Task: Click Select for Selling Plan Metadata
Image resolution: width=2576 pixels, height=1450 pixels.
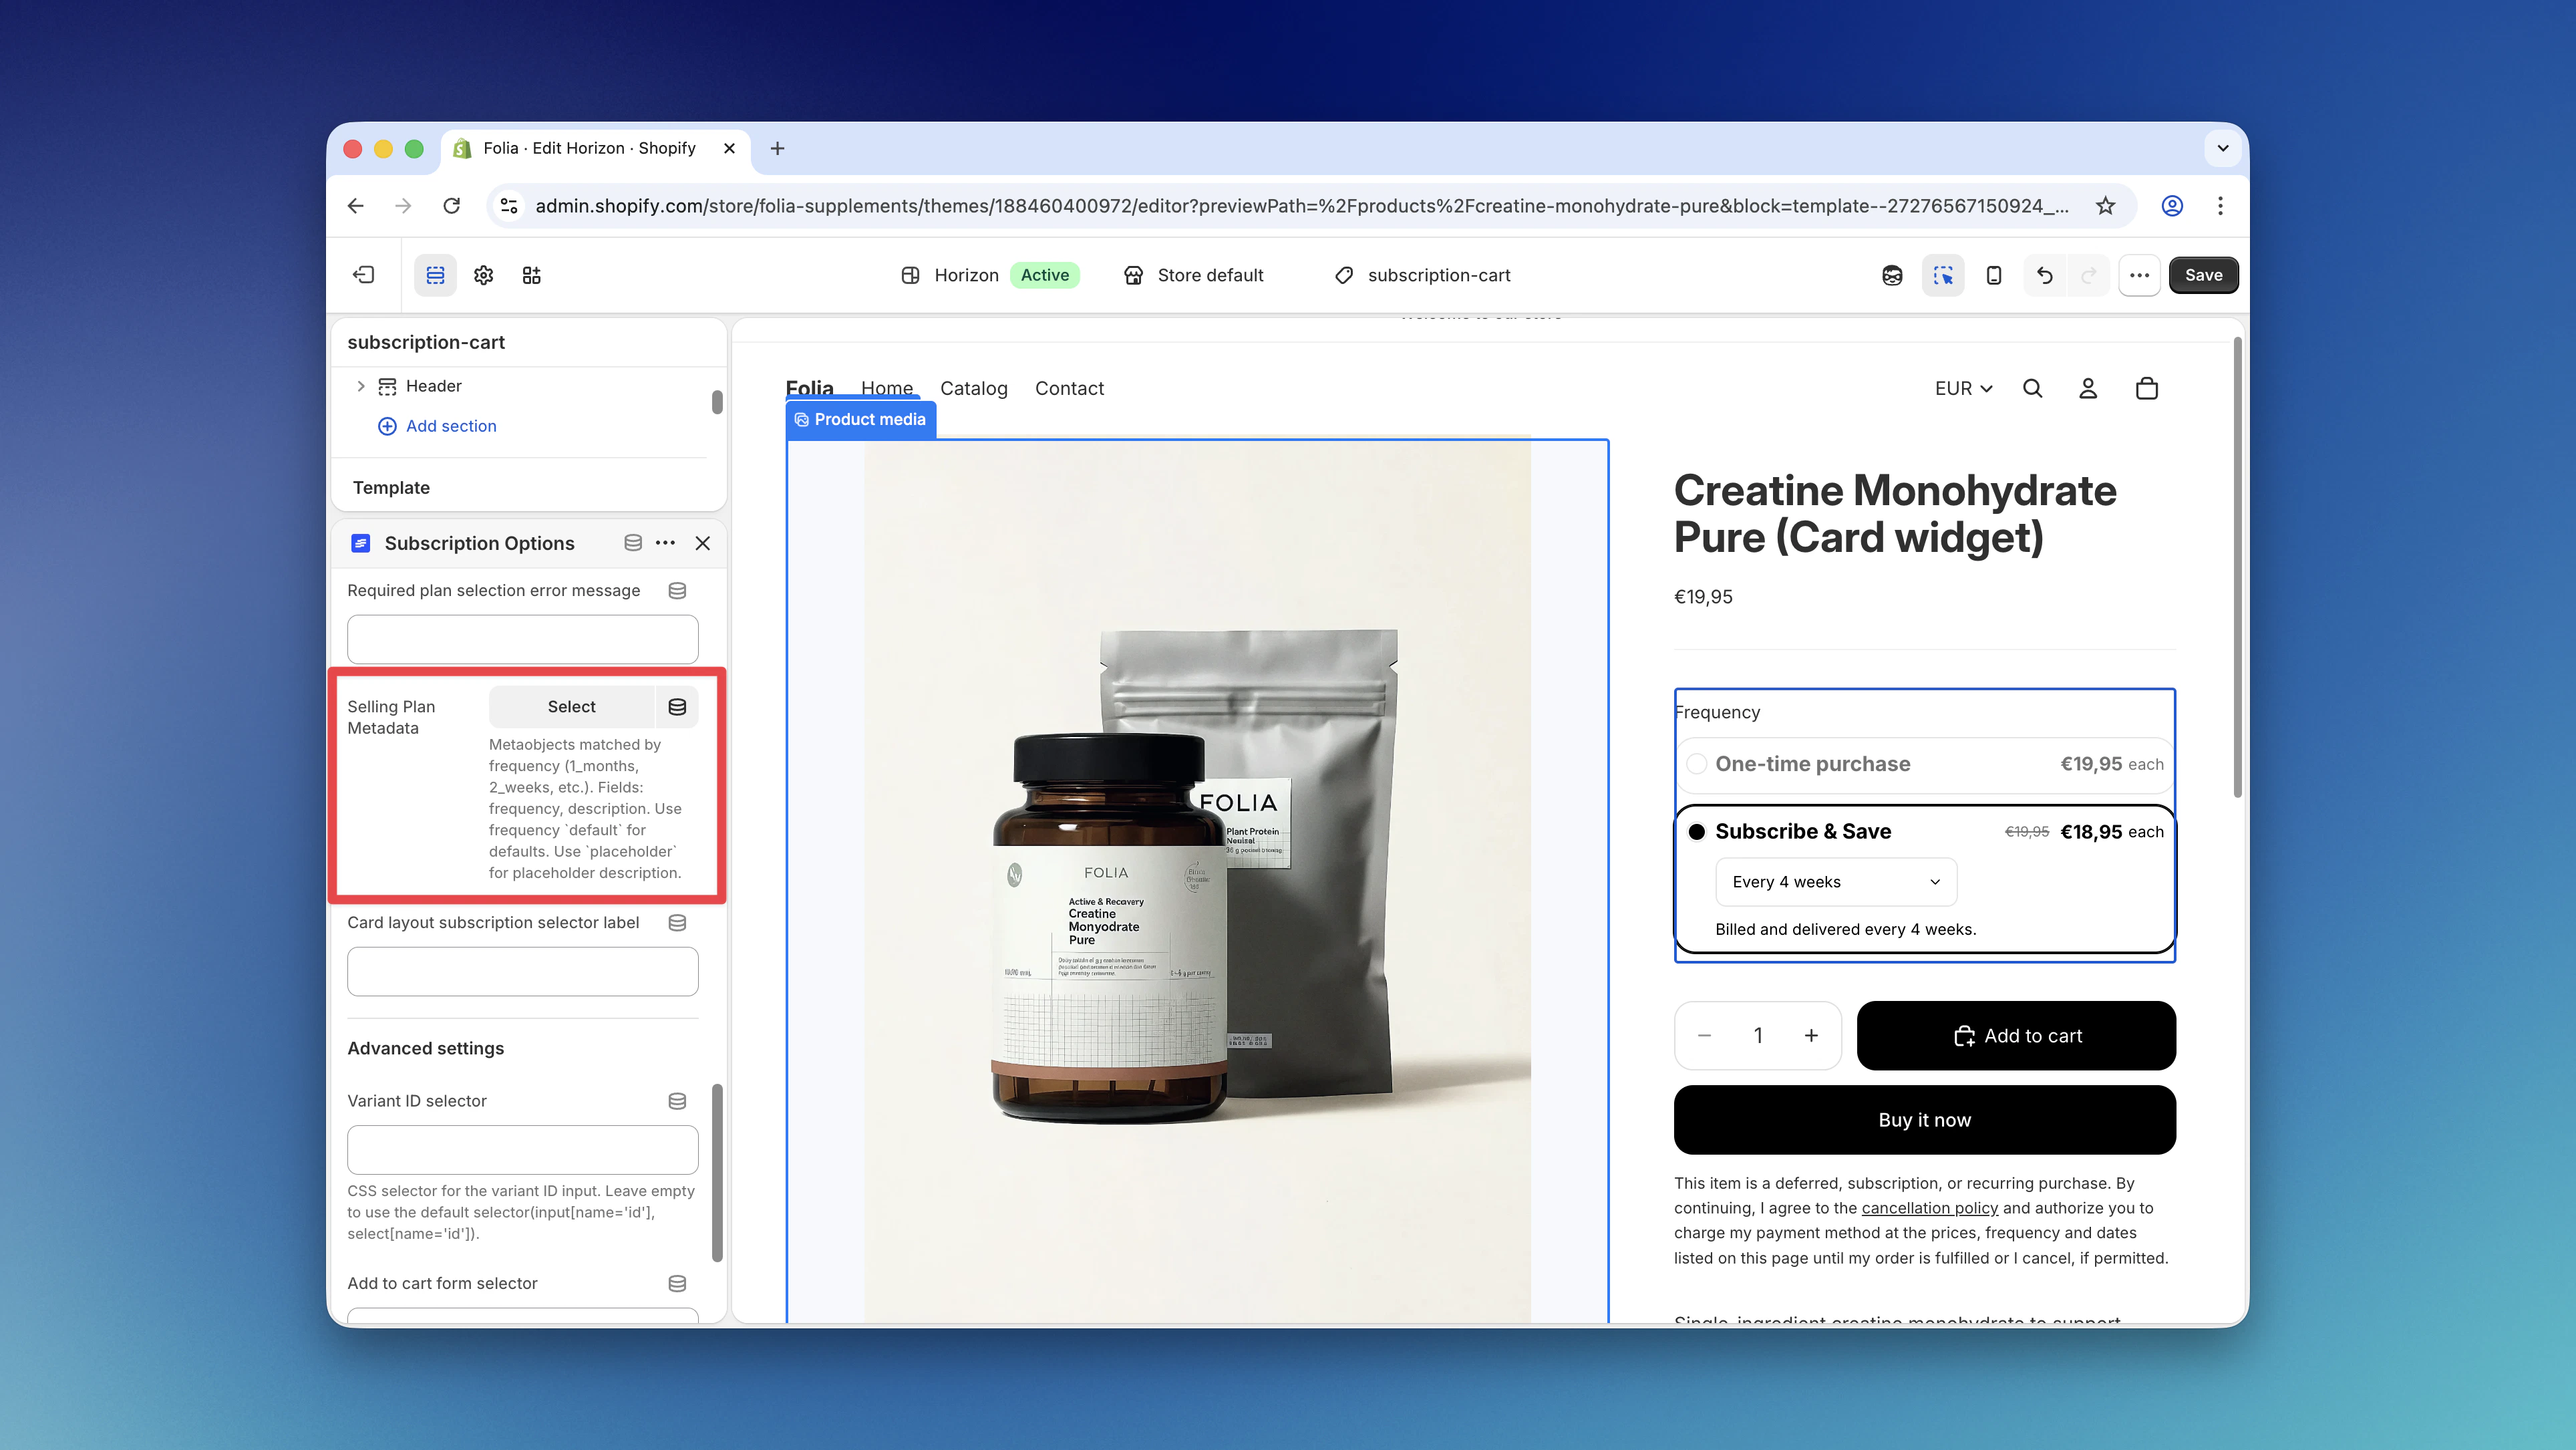Action: pos(571,707)
